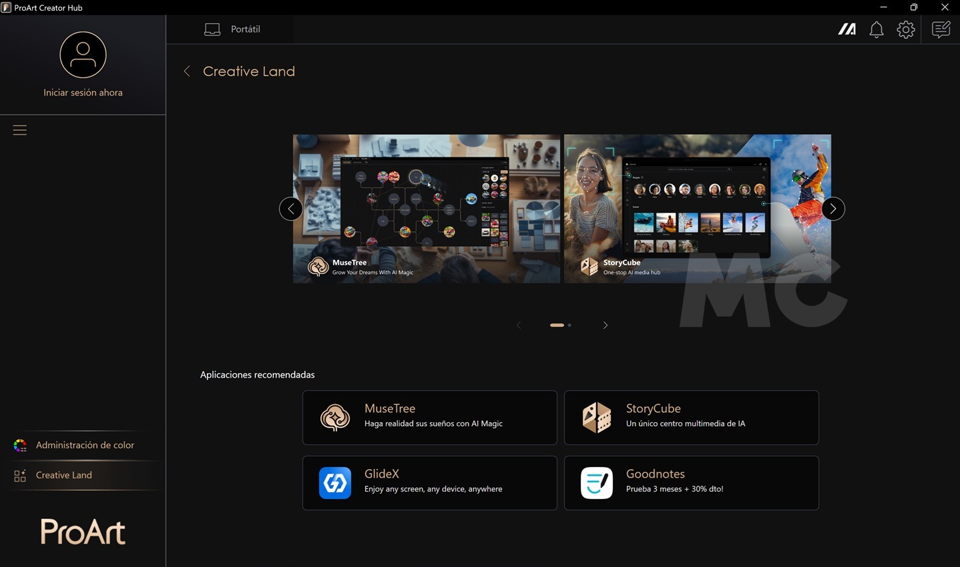Click the StoryCube dice icon in recommended apps
The width and height of the screenshot is (960, 567).
point(597,418)
